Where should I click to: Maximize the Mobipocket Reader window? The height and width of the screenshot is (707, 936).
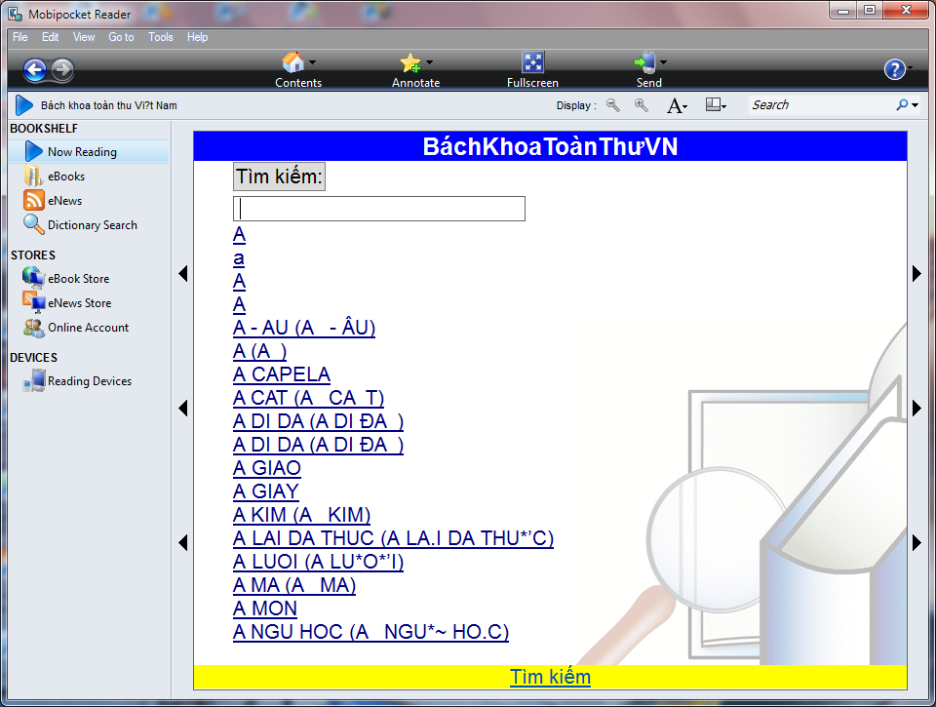pyautogui.click(x=870, y=10)
